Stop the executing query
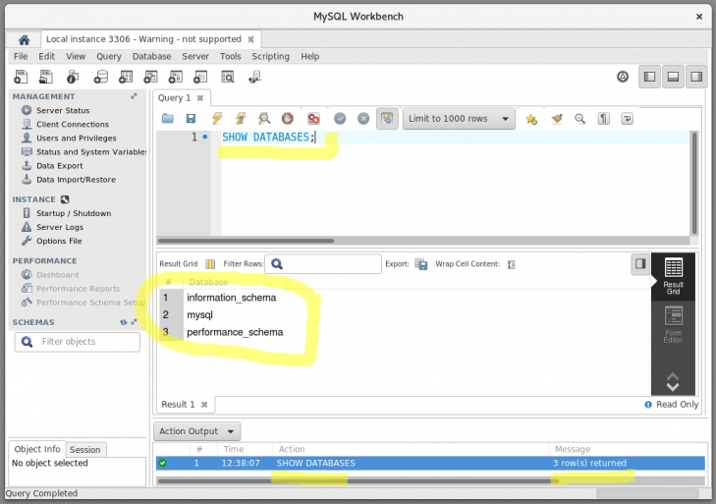Viewport: 716px width, 504px height. point(287,119)
